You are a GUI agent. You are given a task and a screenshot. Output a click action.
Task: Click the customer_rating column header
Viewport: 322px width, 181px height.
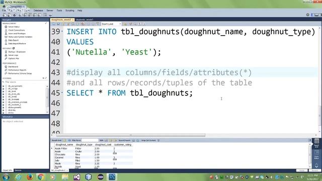click(123, 145)
